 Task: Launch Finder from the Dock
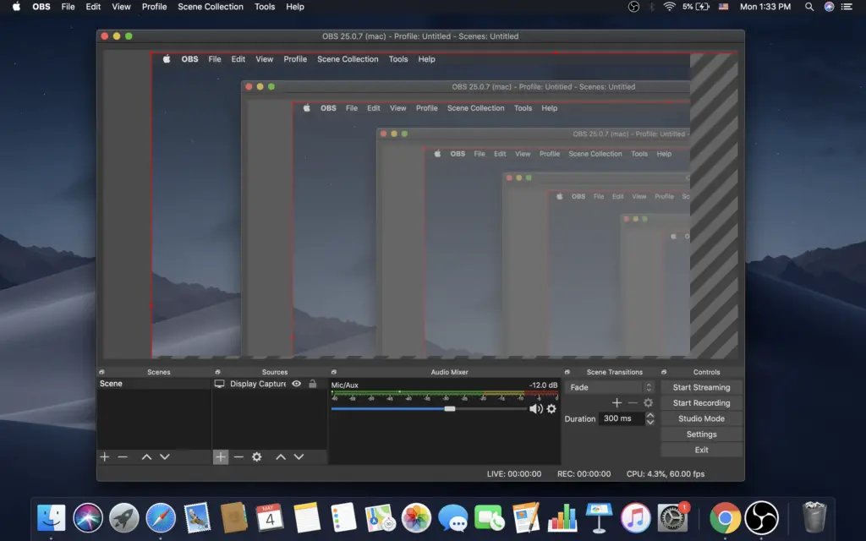[x=51, y=518]
